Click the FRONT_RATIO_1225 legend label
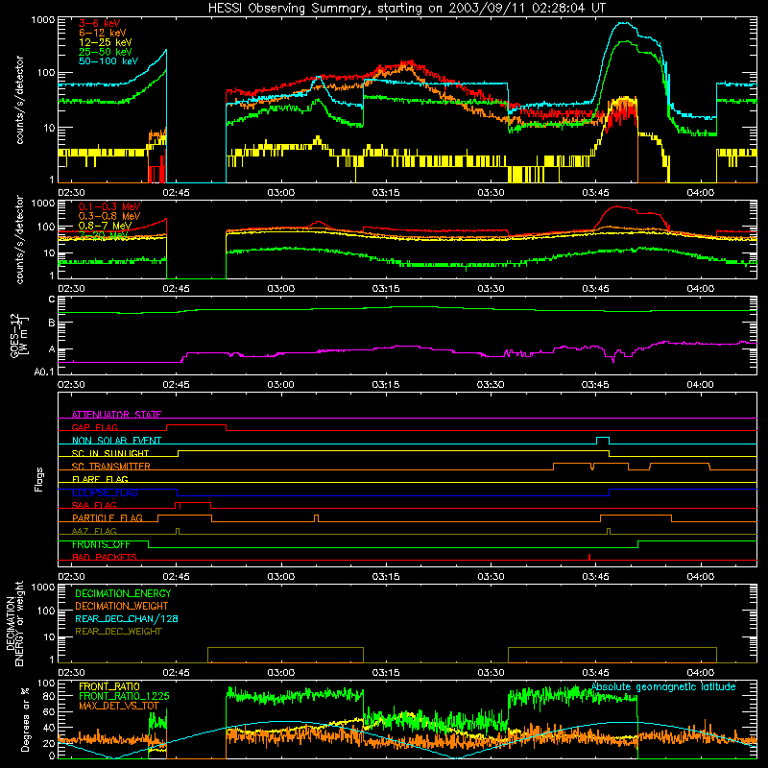The image size is (768, 768). click(124, 696)
